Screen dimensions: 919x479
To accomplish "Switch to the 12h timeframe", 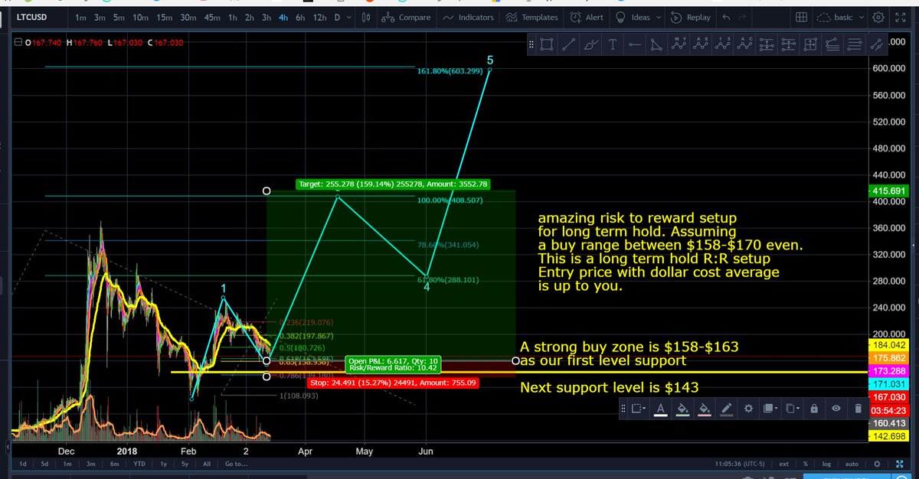I will pos(319,17).
